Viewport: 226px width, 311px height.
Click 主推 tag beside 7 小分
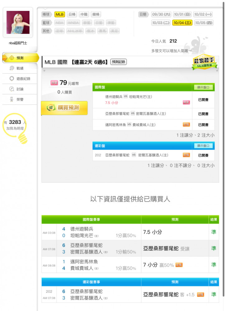(x=179, y=265)
